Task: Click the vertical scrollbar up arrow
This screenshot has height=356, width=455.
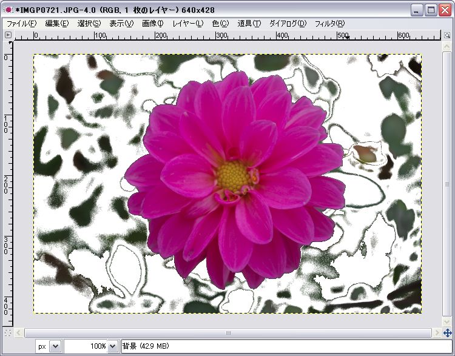Action: point(447,47)
